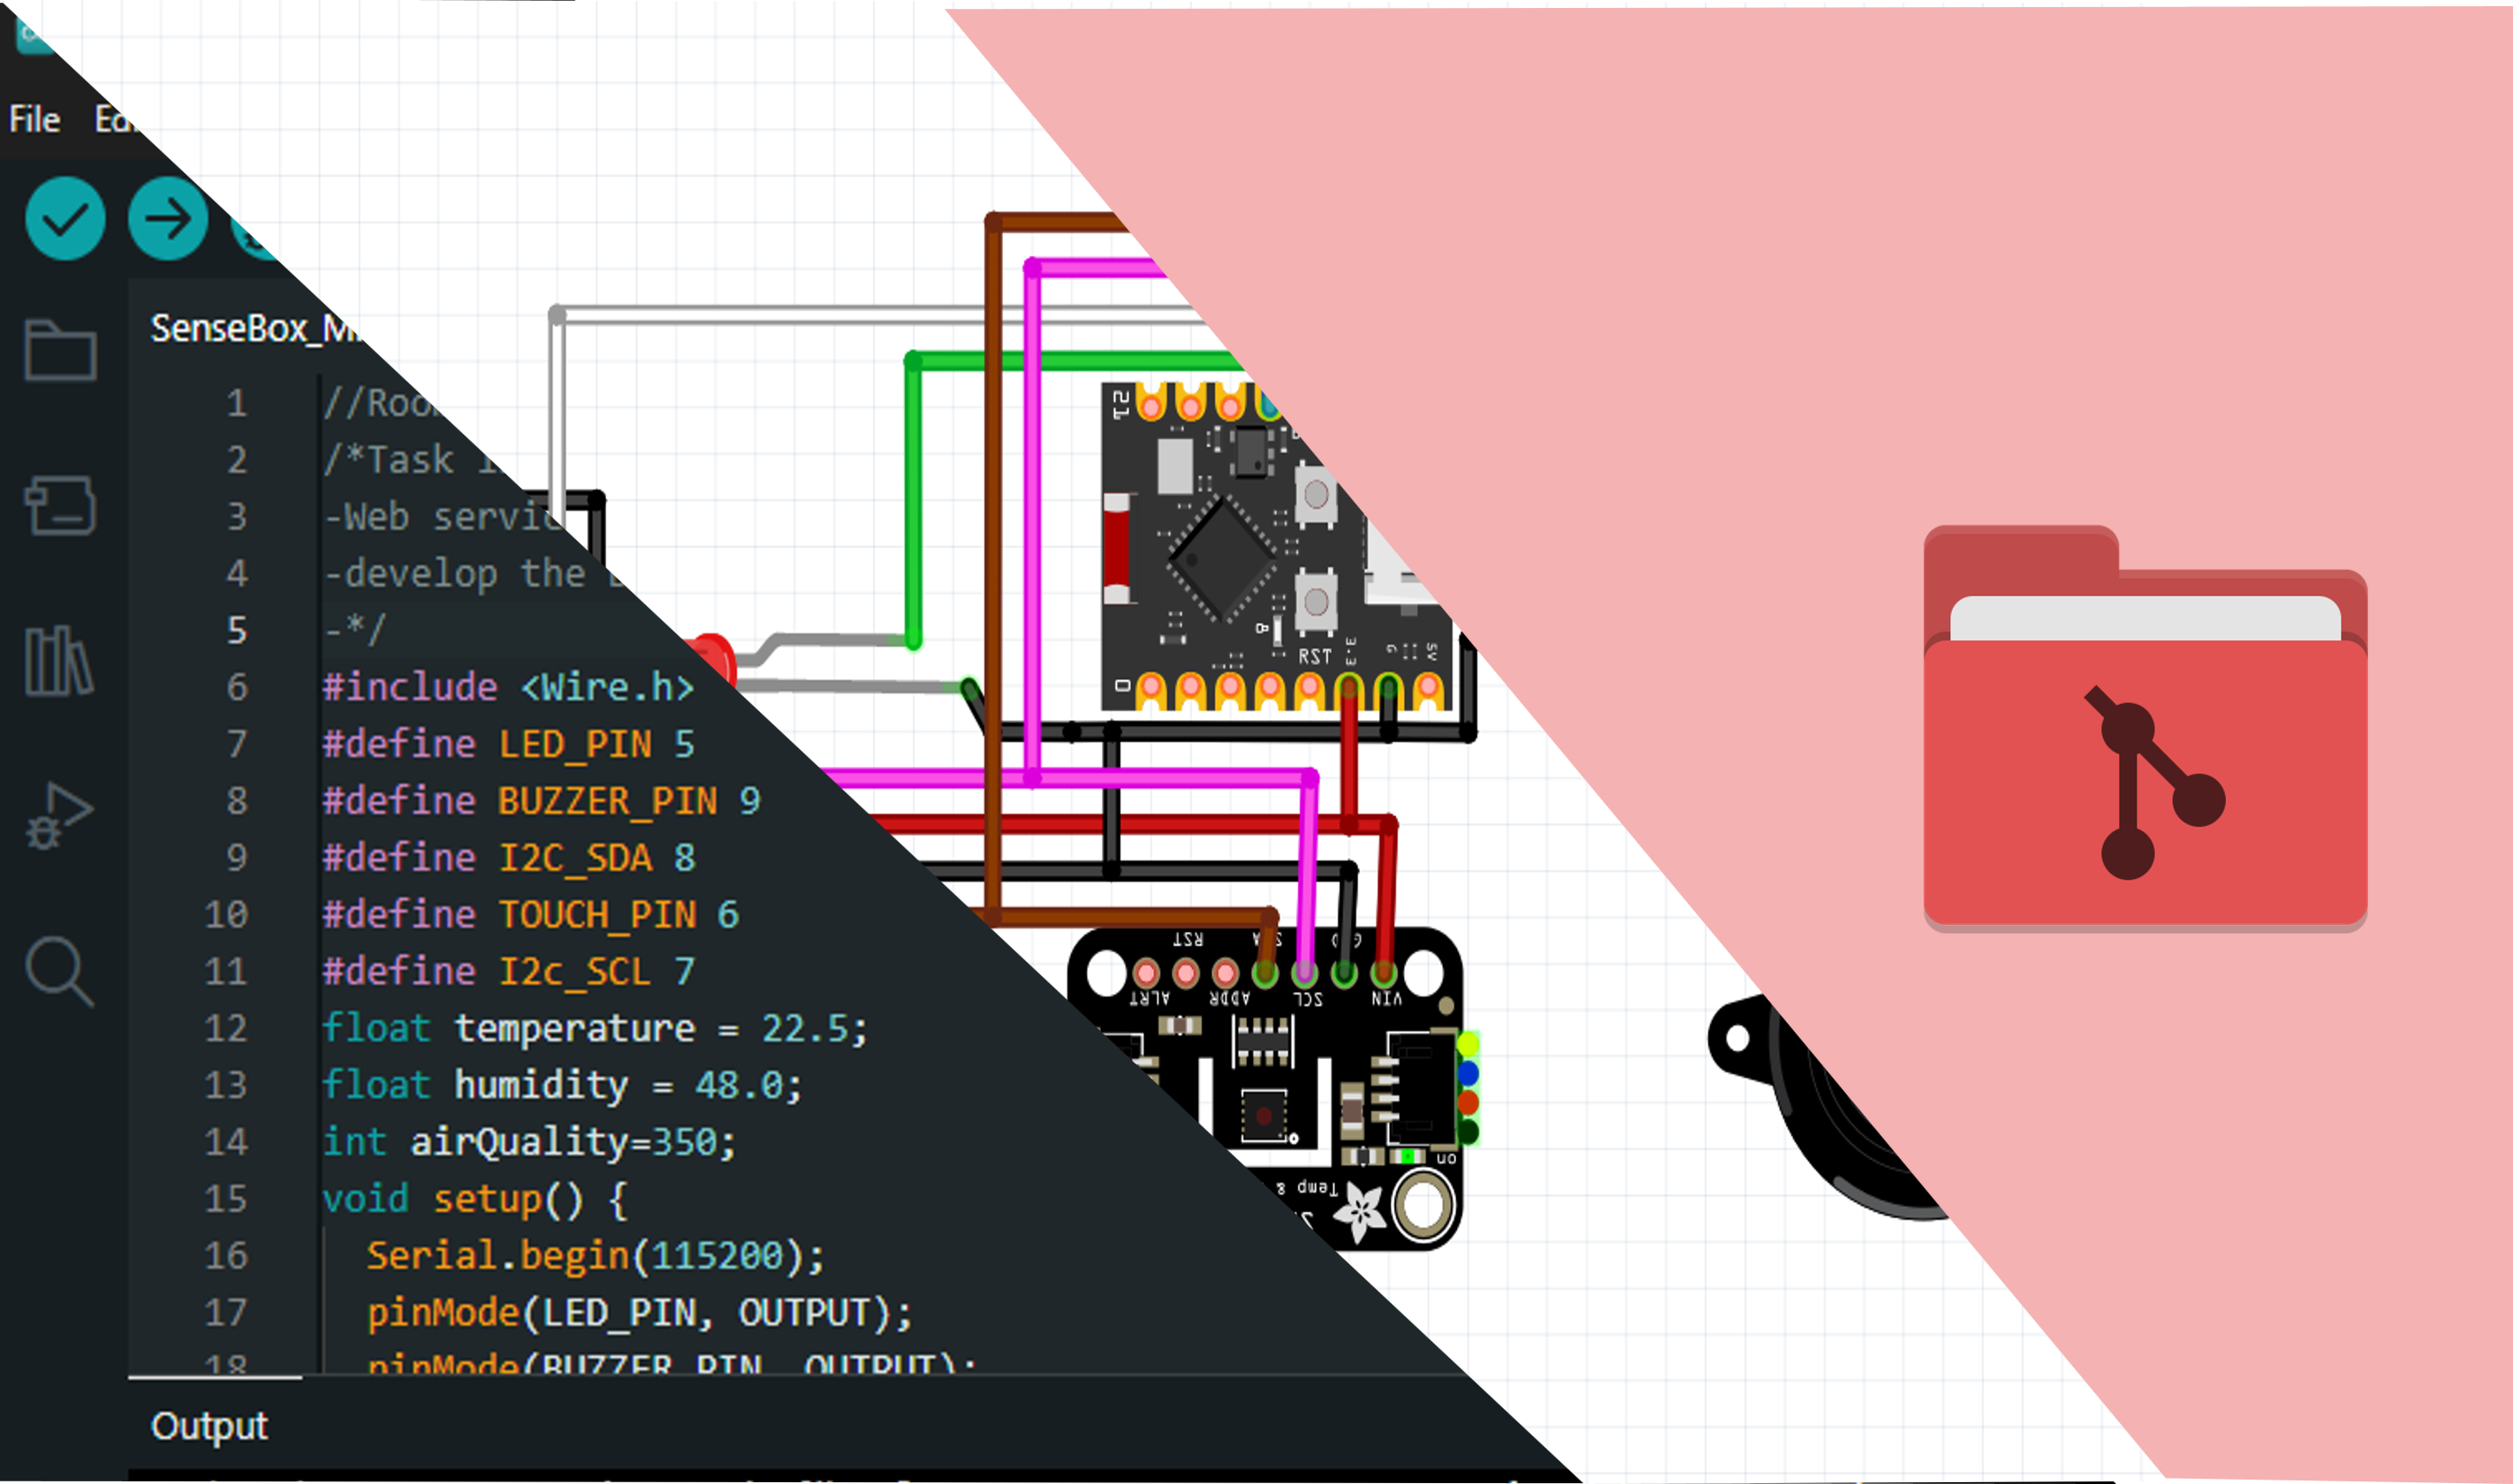
Task: Click the RST pushbutton on the microcontroller board
Action: [x=1316, y=602]
